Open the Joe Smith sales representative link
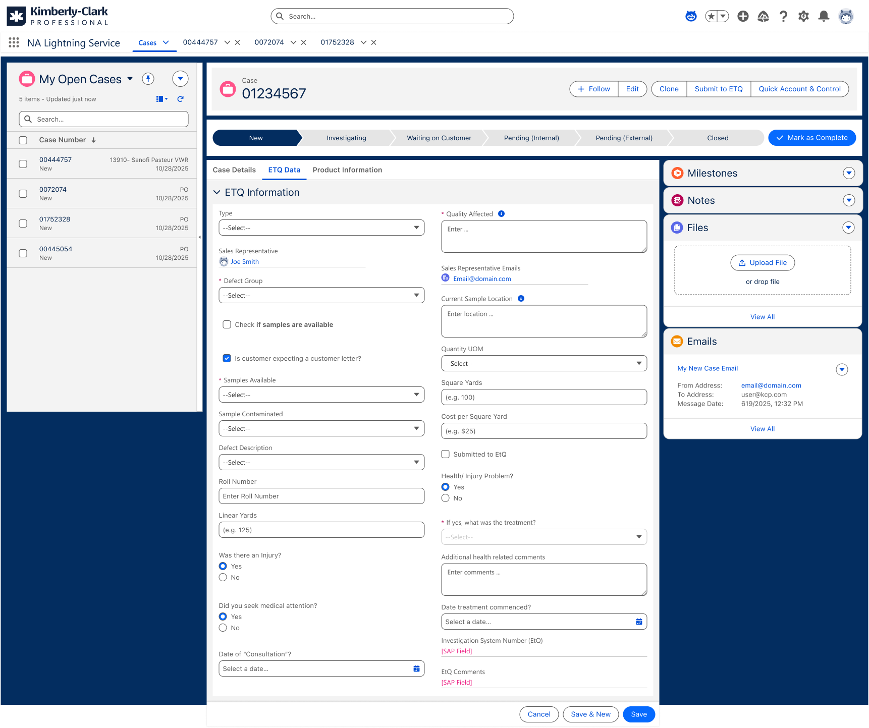This screenshot has width=869, height=728. (x=245, y=261)
